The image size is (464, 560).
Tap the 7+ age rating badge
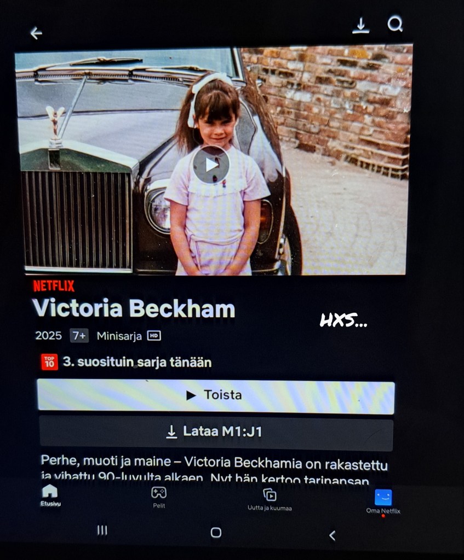[x=79, y=336]
